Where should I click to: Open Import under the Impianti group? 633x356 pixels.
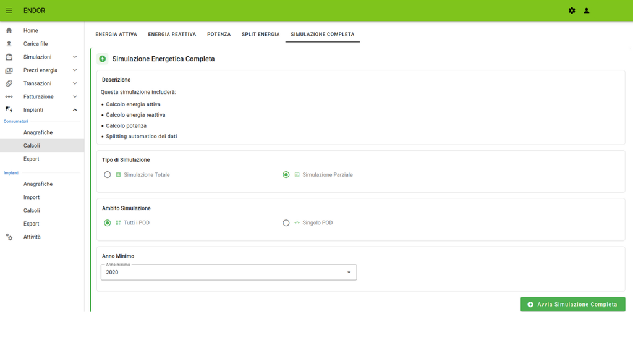tap(32, 197)
